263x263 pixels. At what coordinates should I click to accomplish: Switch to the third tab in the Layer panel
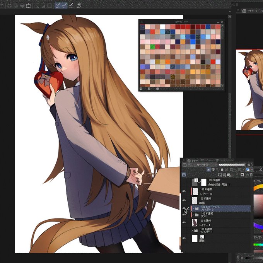pyautogui.click(x=225, y=160)
